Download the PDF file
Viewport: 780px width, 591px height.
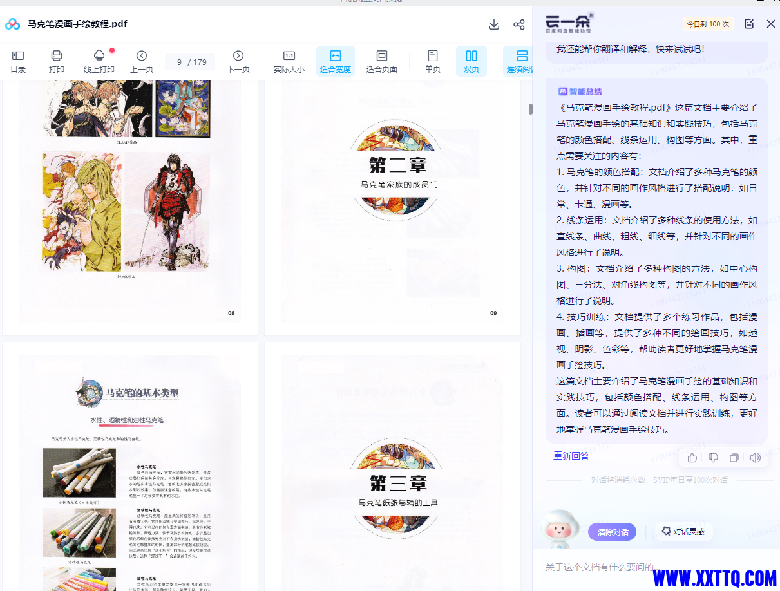click(x=494, y=24)
